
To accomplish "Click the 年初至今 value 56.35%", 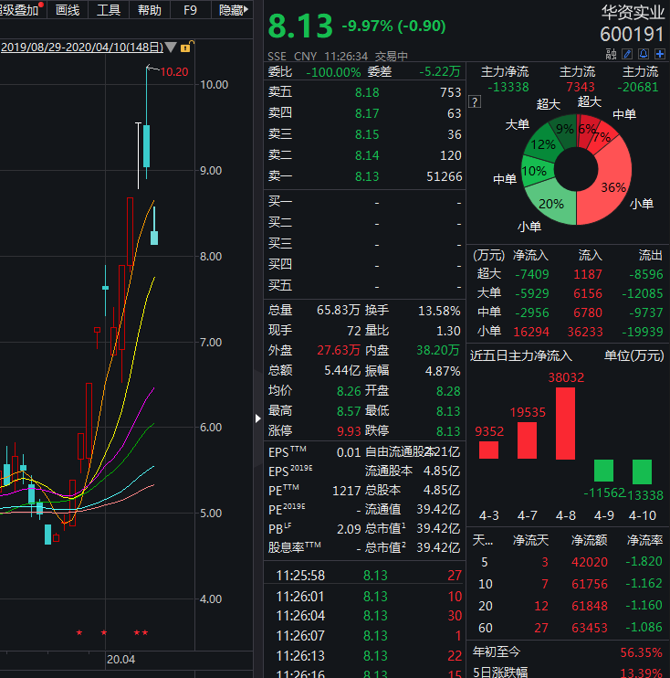I will tap(641, 652).
